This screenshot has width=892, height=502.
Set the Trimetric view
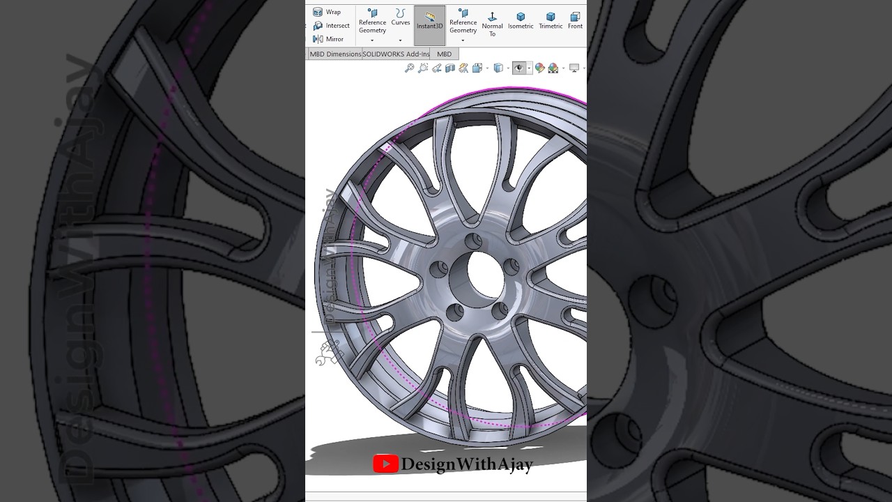pos(551,21)
